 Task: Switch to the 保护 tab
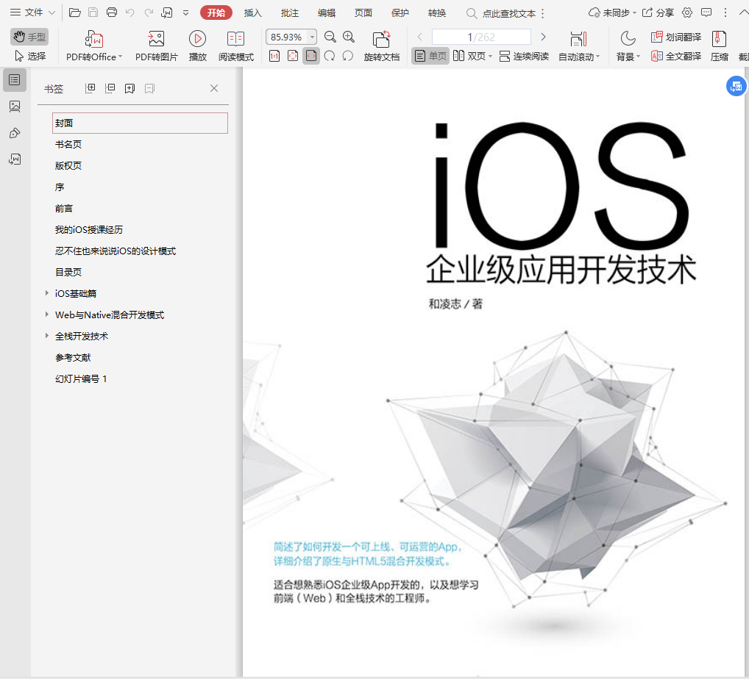pyautogui.click(x=400, y=13)
